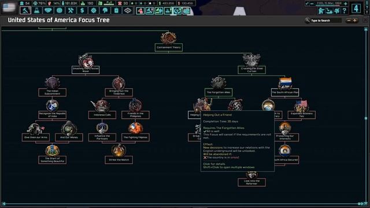Viewport: 370px width, 208px height.
Task: Click the swastika emblem focus icon
Action: pos(235,105)
